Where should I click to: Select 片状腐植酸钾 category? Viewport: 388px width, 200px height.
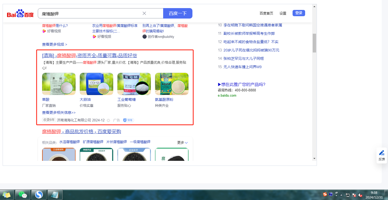[x=117, y=142]
